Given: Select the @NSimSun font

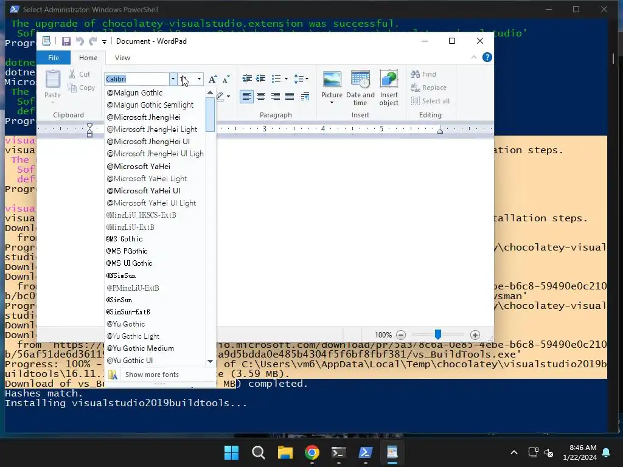Looking at the screenshot, I should pyautogui.click(x=155, y=275).
